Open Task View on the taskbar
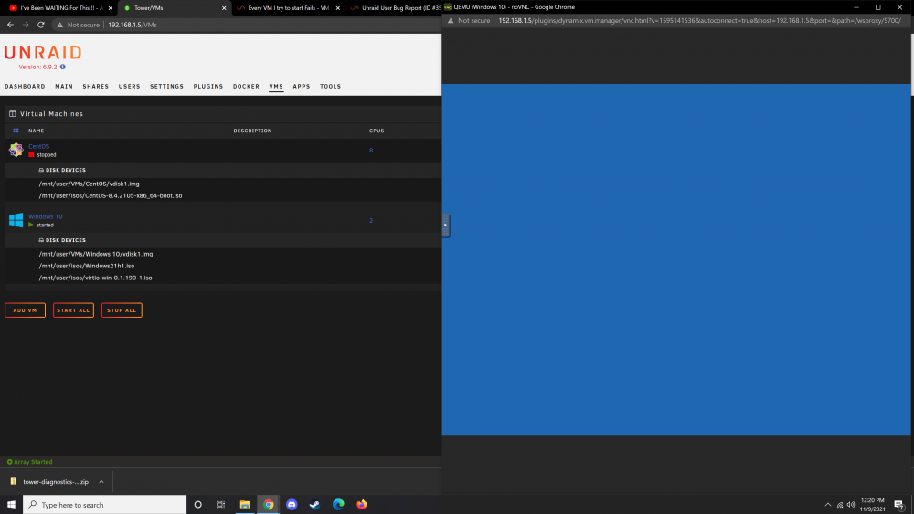Viewport: 914px width, 514px height. pos(220,505)
